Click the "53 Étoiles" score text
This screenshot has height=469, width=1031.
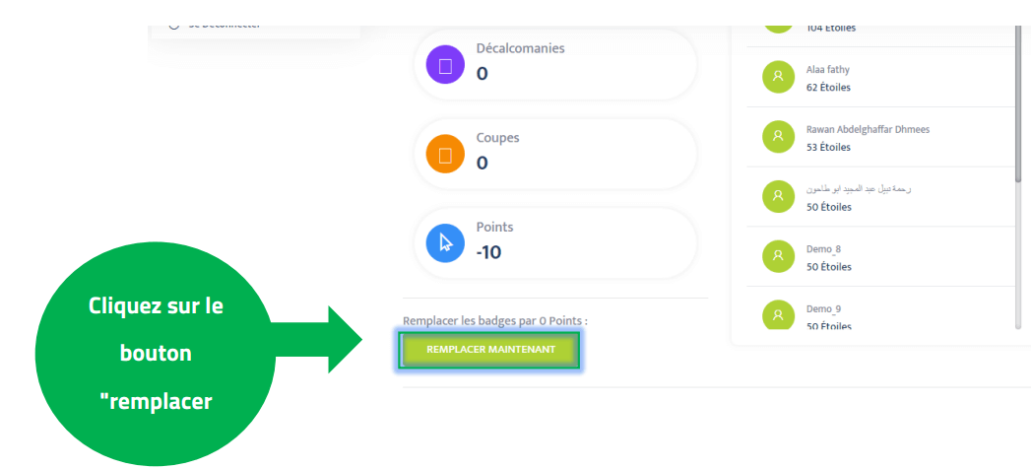point(828,148)
